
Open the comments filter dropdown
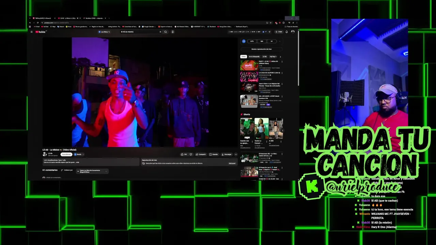coord(92,171)
